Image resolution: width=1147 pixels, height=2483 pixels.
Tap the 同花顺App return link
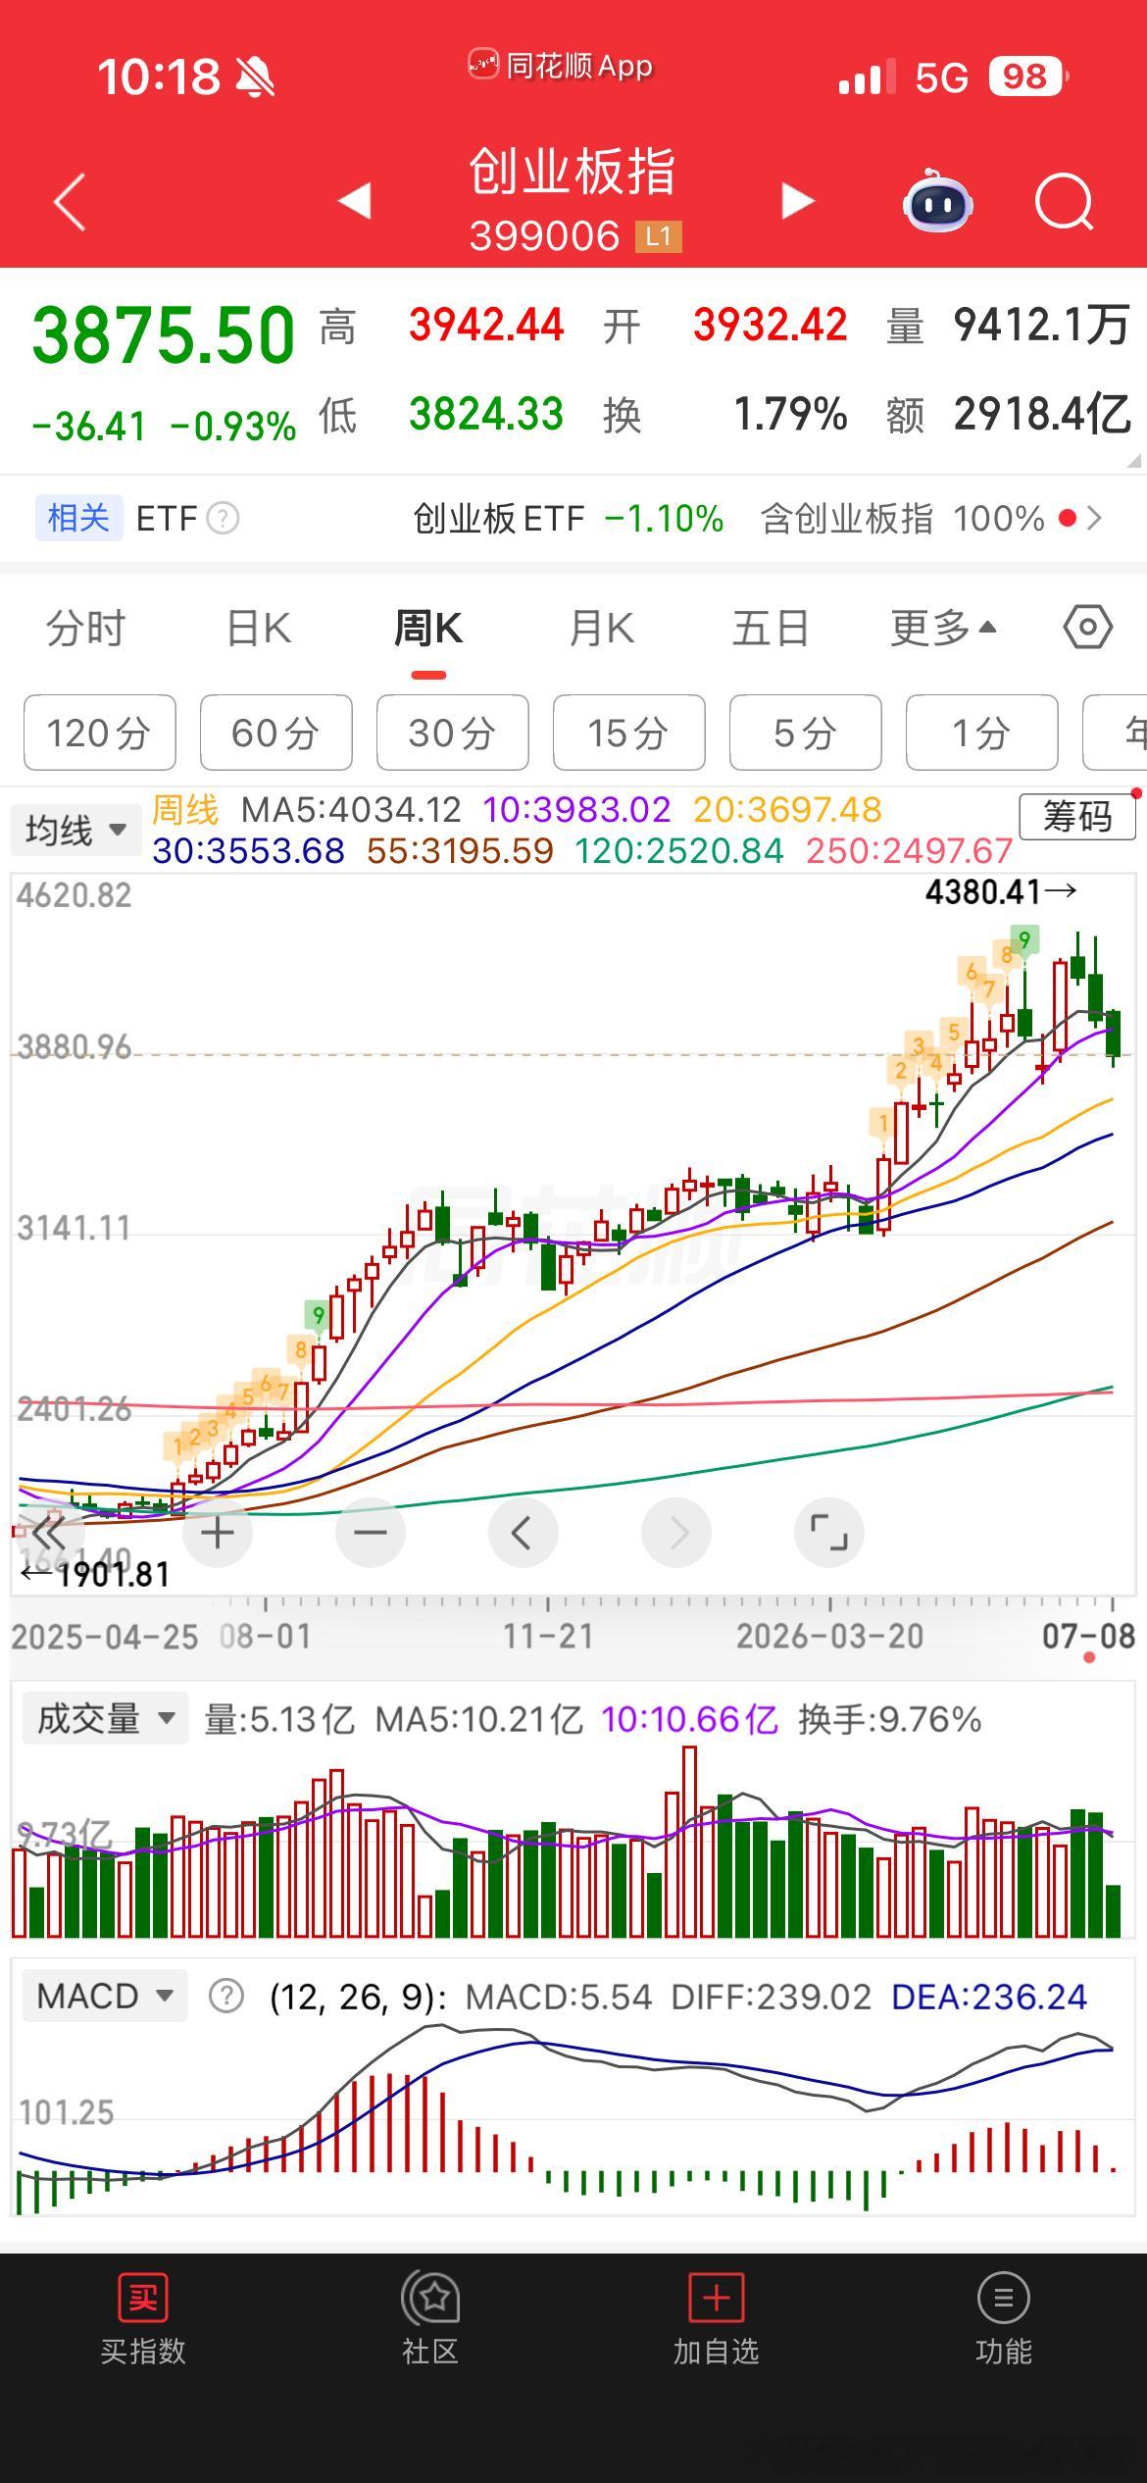(560, 66)
